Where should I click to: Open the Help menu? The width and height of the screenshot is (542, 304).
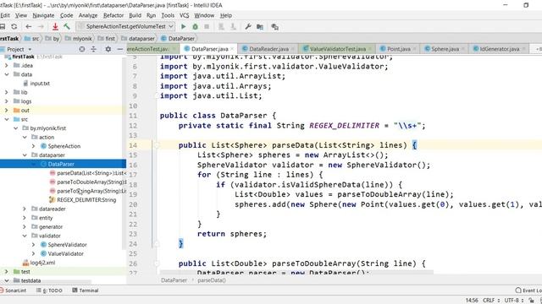(x=226, y=15)
